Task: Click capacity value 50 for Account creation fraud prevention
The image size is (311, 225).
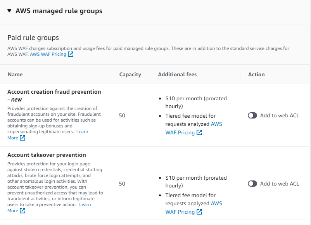Action: pyautogui.click(x=122, y=115)
